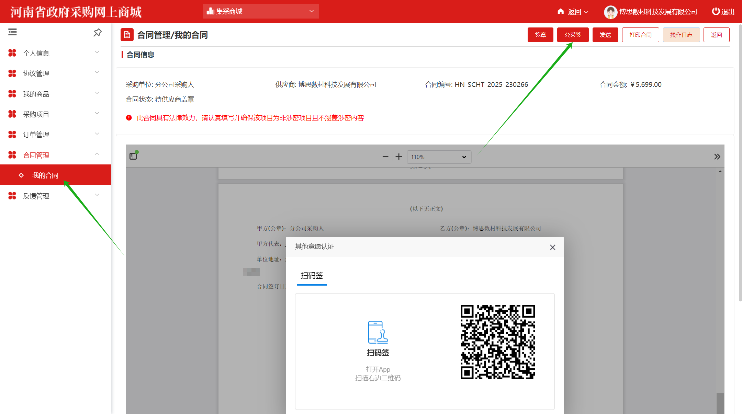Expand 采购项目 menu chevron
The height and width of the screenshot is (414, 742).
pos(97,113)
